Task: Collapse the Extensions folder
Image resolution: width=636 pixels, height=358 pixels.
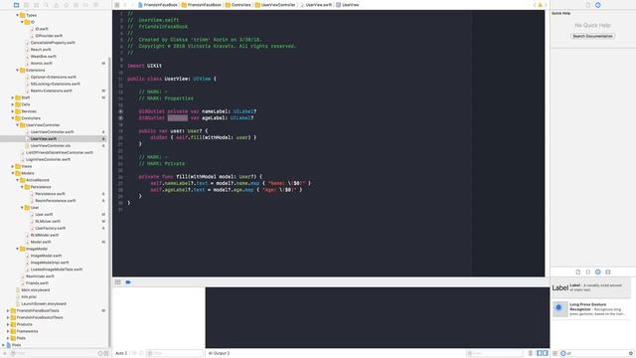Action: (x=18, y=71)
